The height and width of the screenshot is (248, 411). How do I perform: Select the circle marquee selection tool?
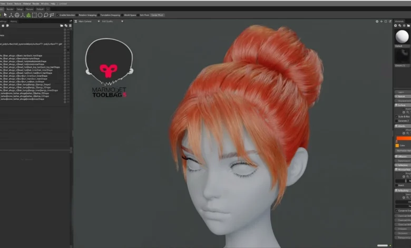(x=40, y=15)
